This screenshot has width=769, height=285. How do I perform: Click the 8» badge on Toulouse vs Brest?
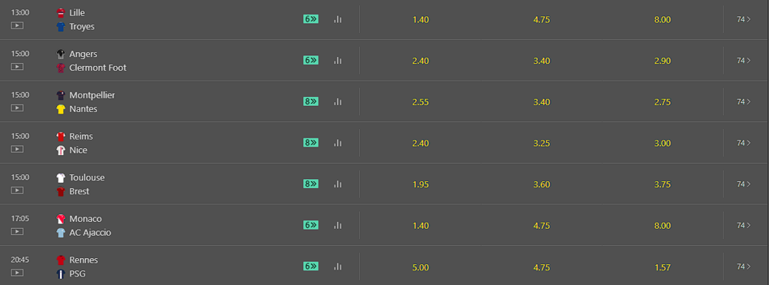(311, 184)
